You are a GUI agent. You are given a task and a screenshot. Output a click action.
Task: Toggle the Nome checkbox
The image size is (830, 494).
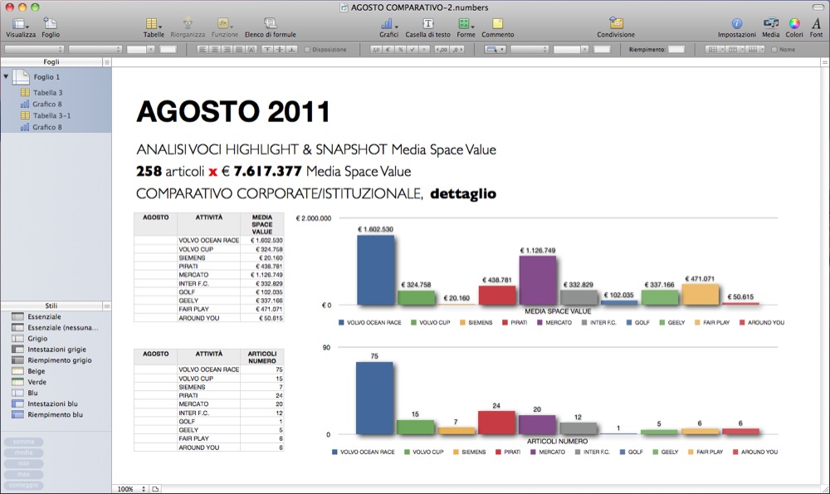[x=774, y=50]
